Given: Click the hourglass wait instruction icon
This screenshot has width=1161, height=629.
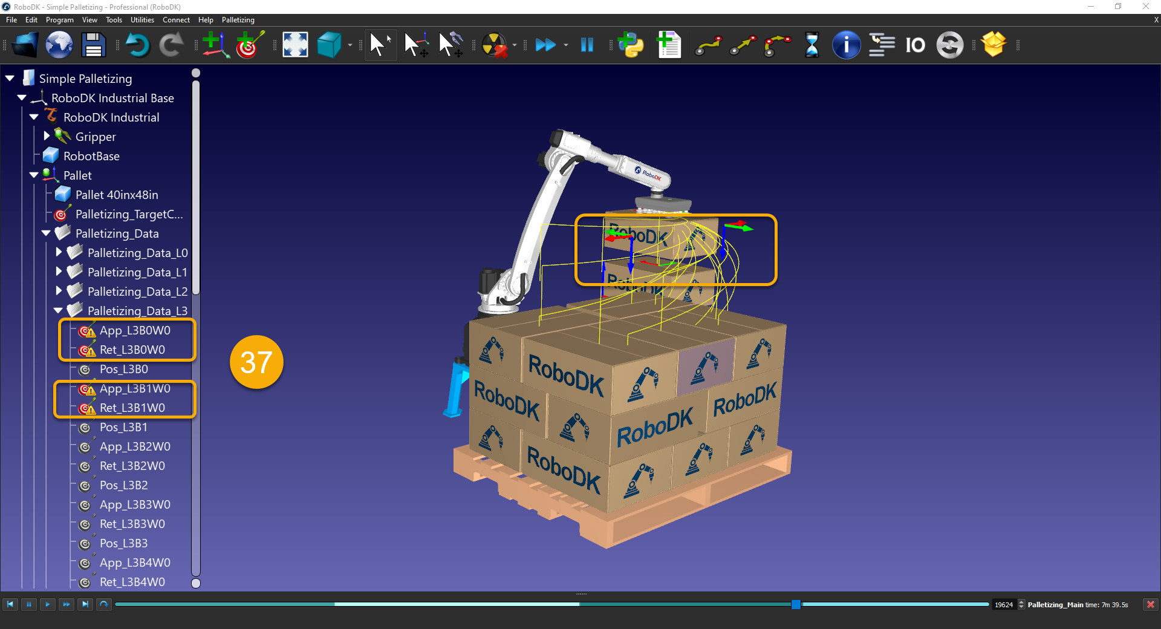Looking at the screenshot, I should pyautogui.click(x=811, y=45).
